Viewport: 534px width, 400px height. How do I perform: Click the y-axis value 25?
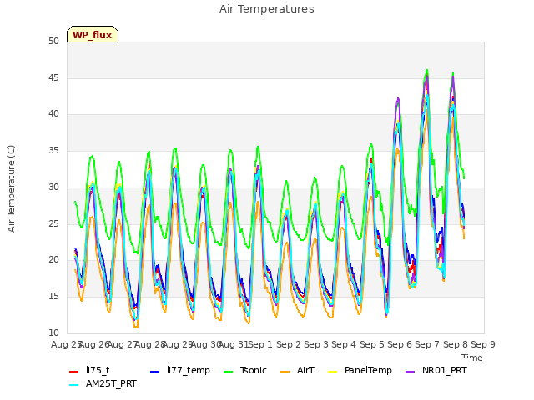coord(53,224)
